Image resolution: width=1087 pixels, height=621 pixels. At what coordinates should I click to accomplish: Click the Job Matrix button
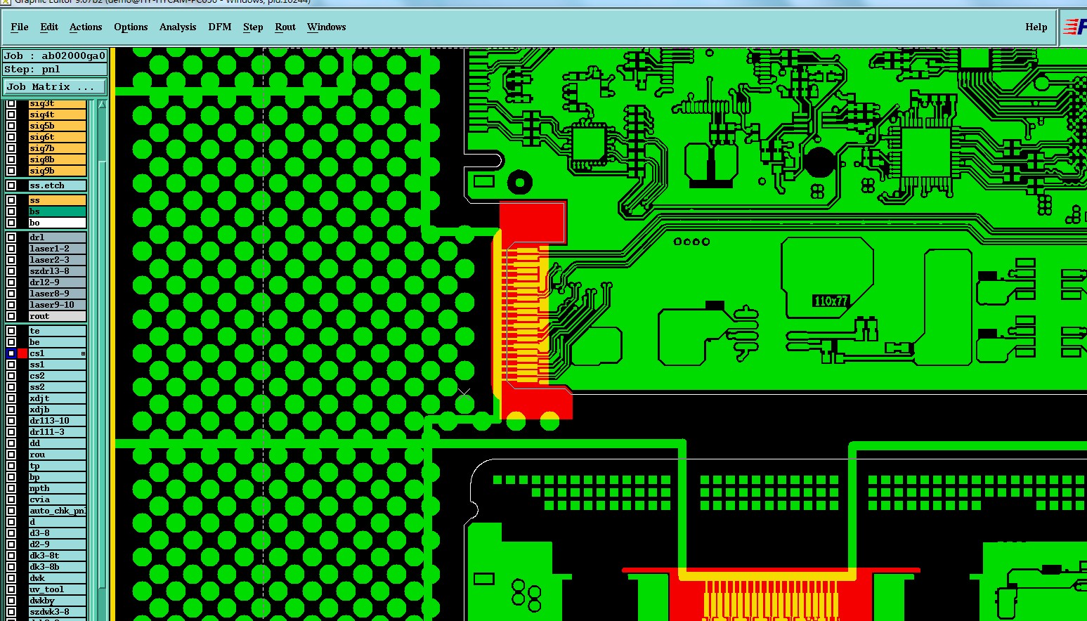tap(55, 86)
